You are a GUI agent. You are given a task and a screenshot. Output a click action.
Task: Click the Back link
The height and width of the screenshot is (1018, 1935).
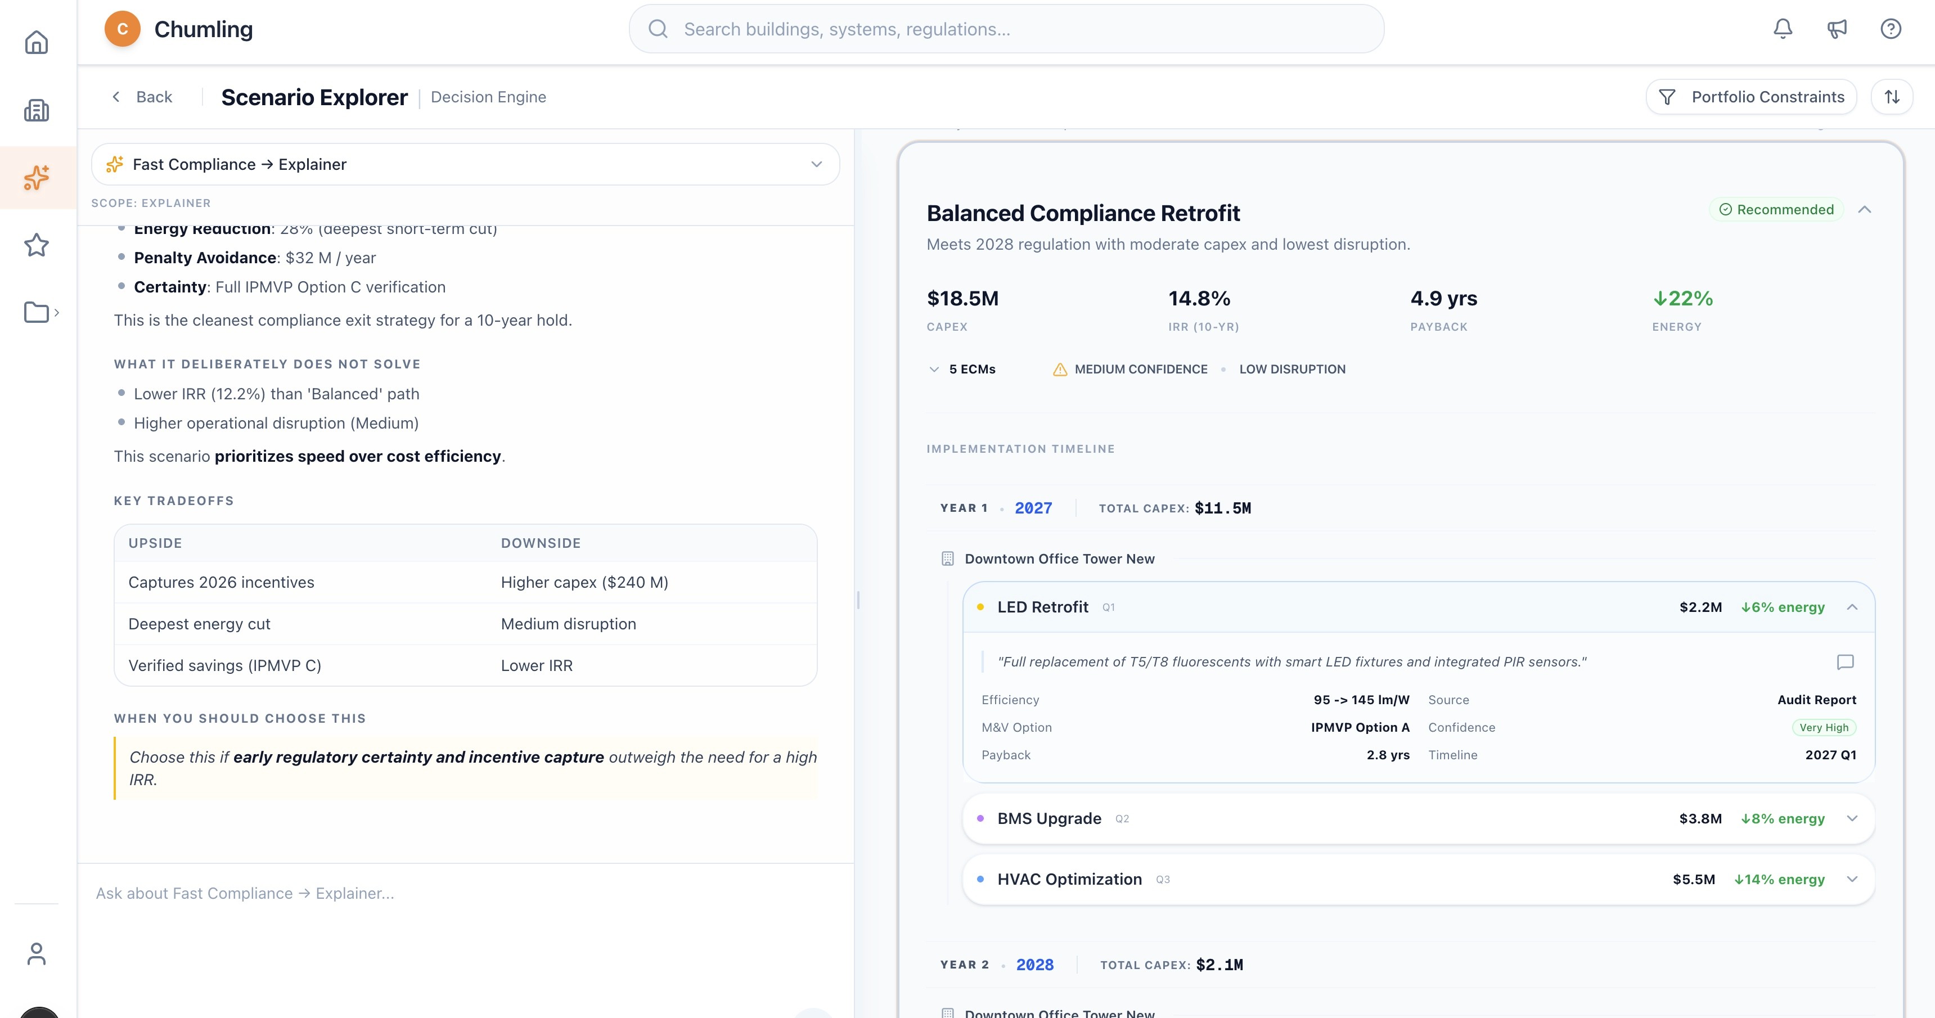pos(142,97)
